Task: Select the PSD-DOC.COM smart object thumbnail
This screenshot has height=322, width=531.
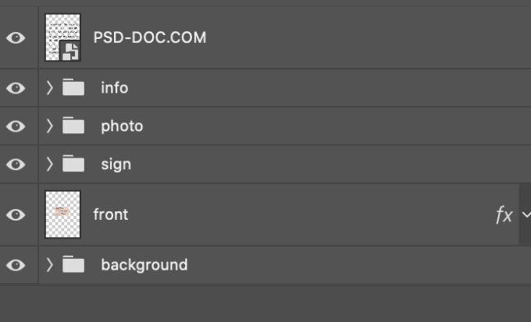Action: 62,37
